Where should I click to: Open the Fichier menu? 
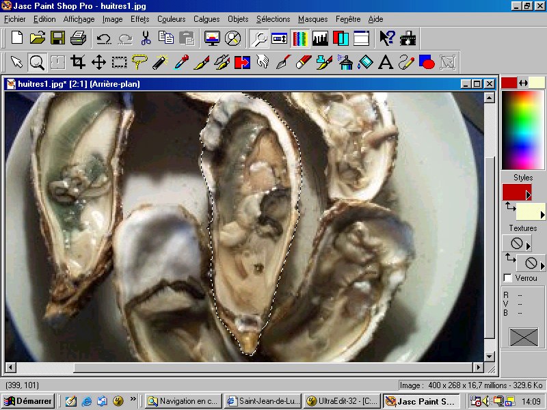tap(14, 19)
